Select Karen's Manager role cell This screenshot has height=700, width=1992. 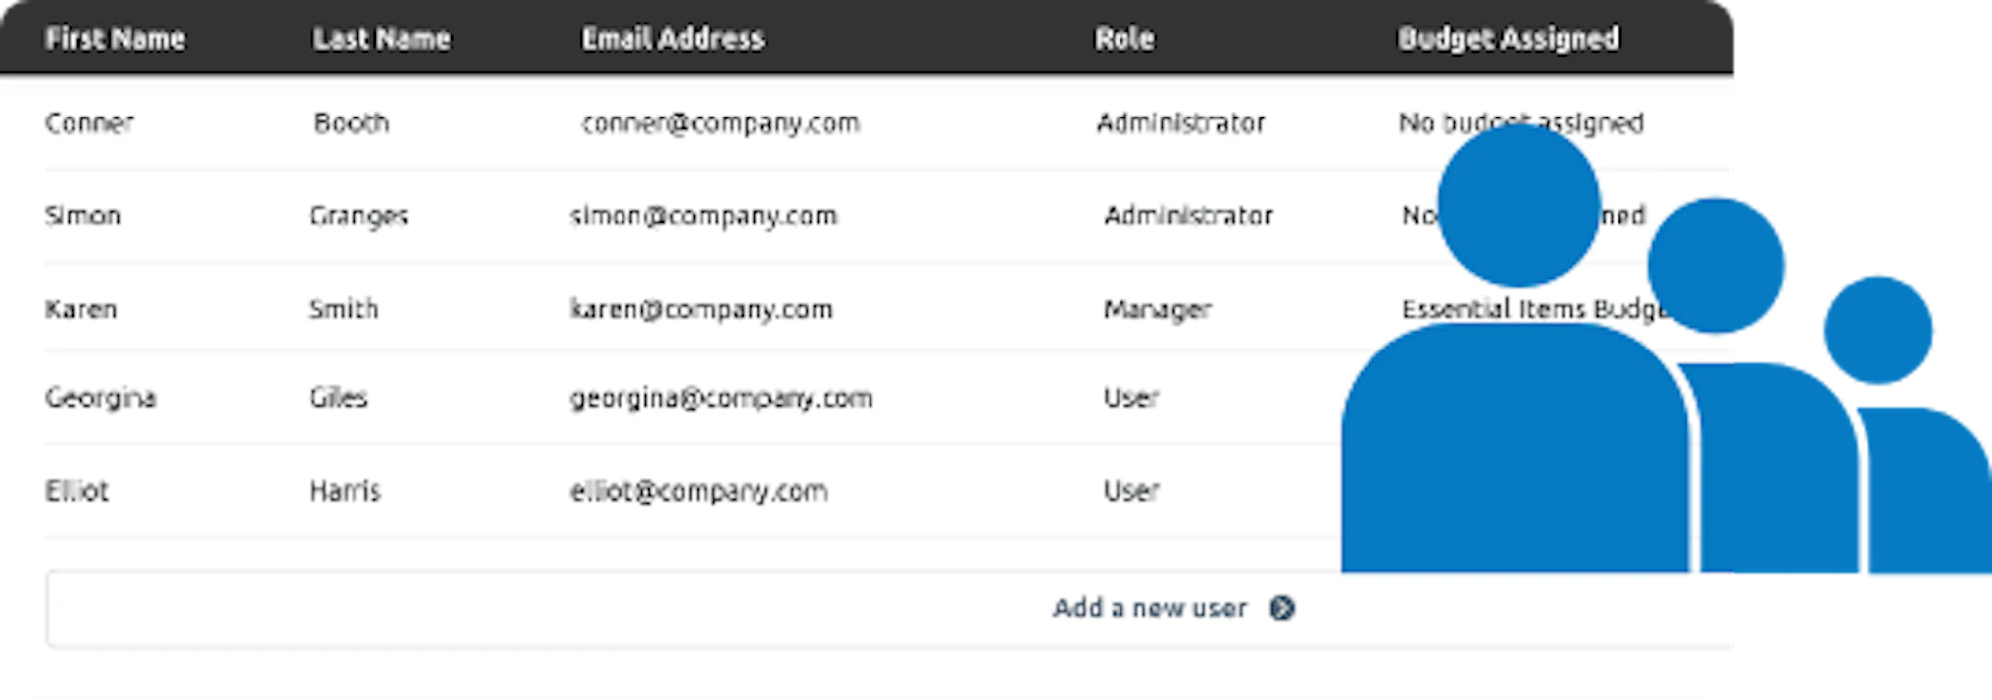tap(1156, 310)
